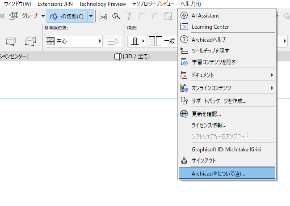The height and width of the screenshot is (206, 290).
Task: Click the 3D window tab icon
Action: pyautogui.click(x=118, y=56)
